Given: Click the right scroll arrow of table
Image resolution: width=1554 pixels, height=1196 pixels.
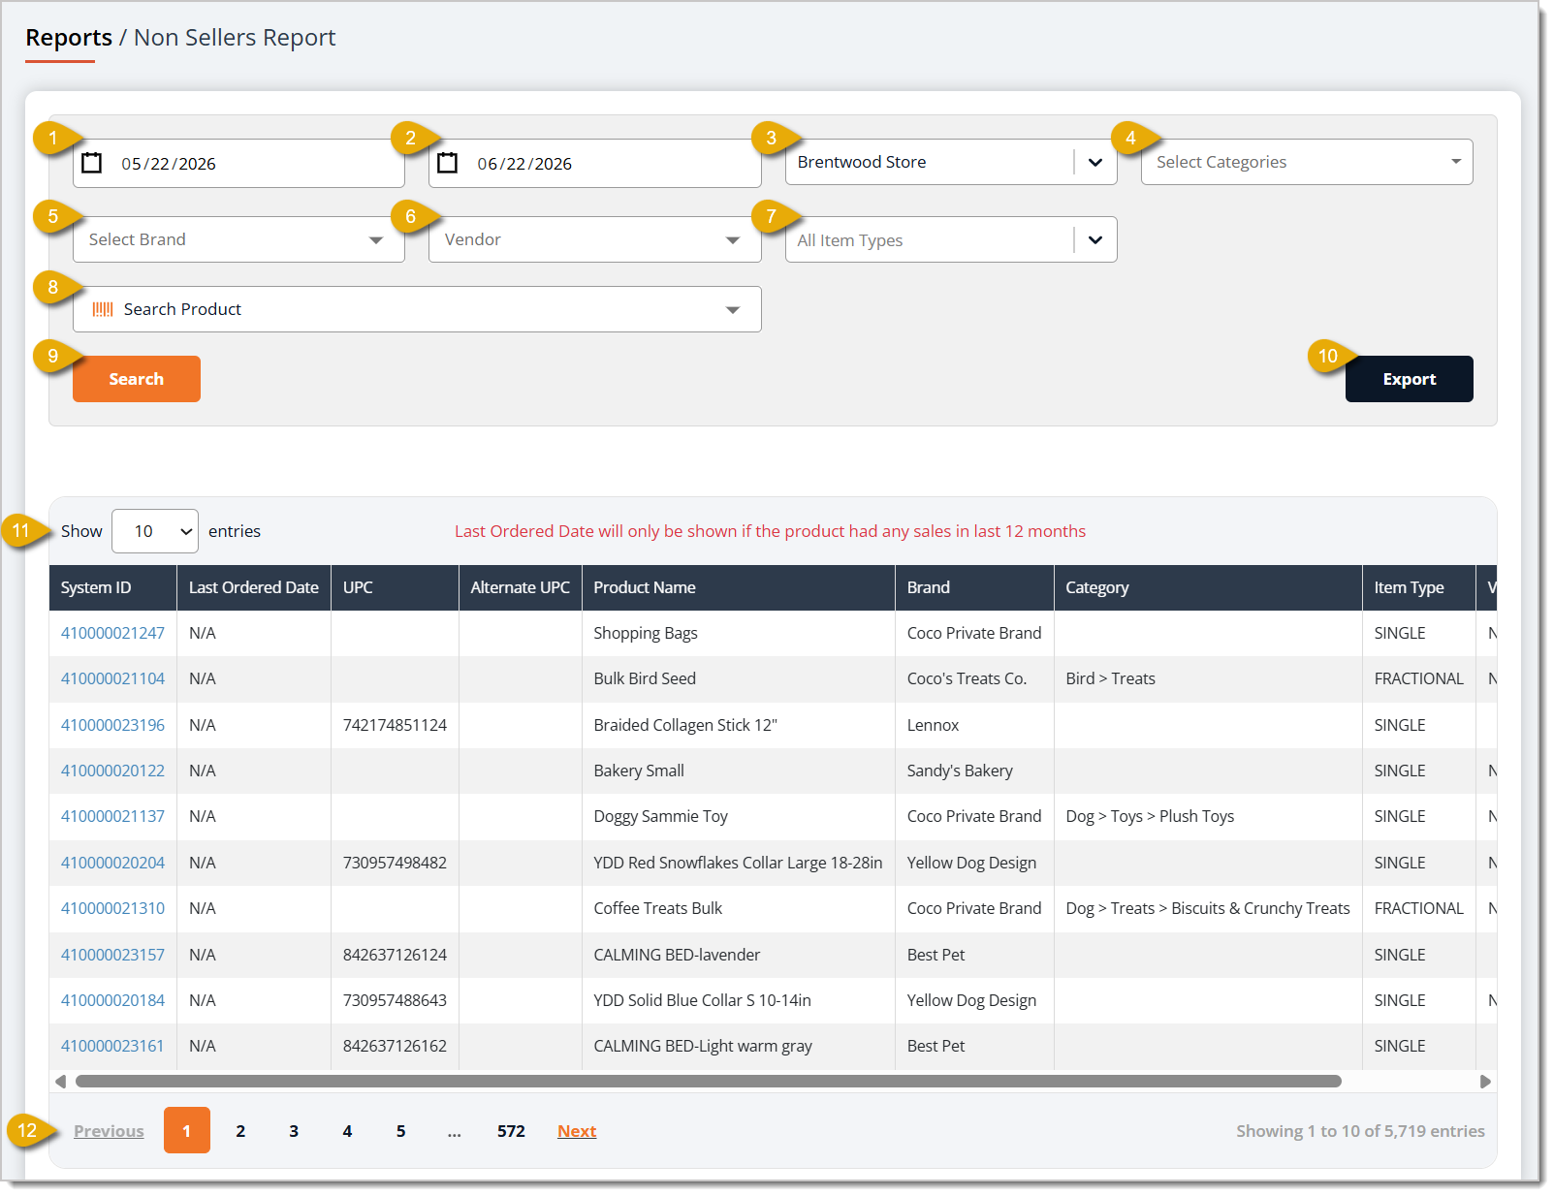Looking at the screenshot, I should point(1485,1082).
